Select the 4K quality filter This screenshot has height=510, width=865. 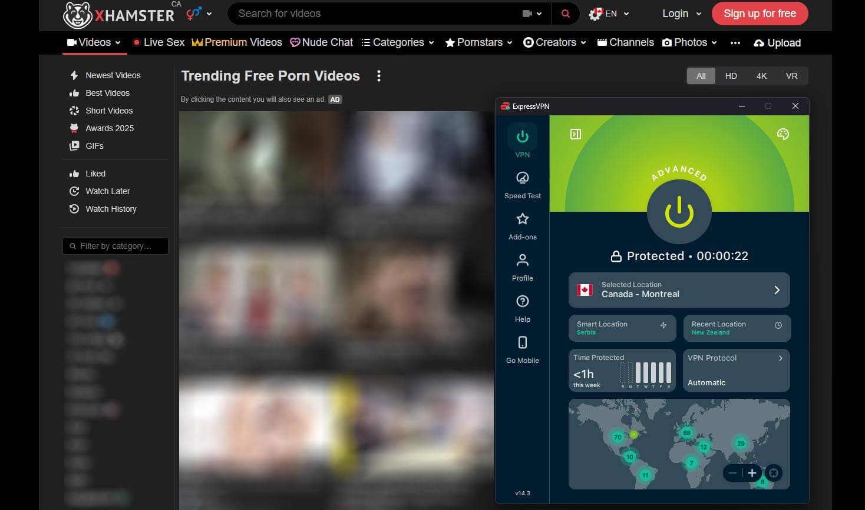click(761, 76)
